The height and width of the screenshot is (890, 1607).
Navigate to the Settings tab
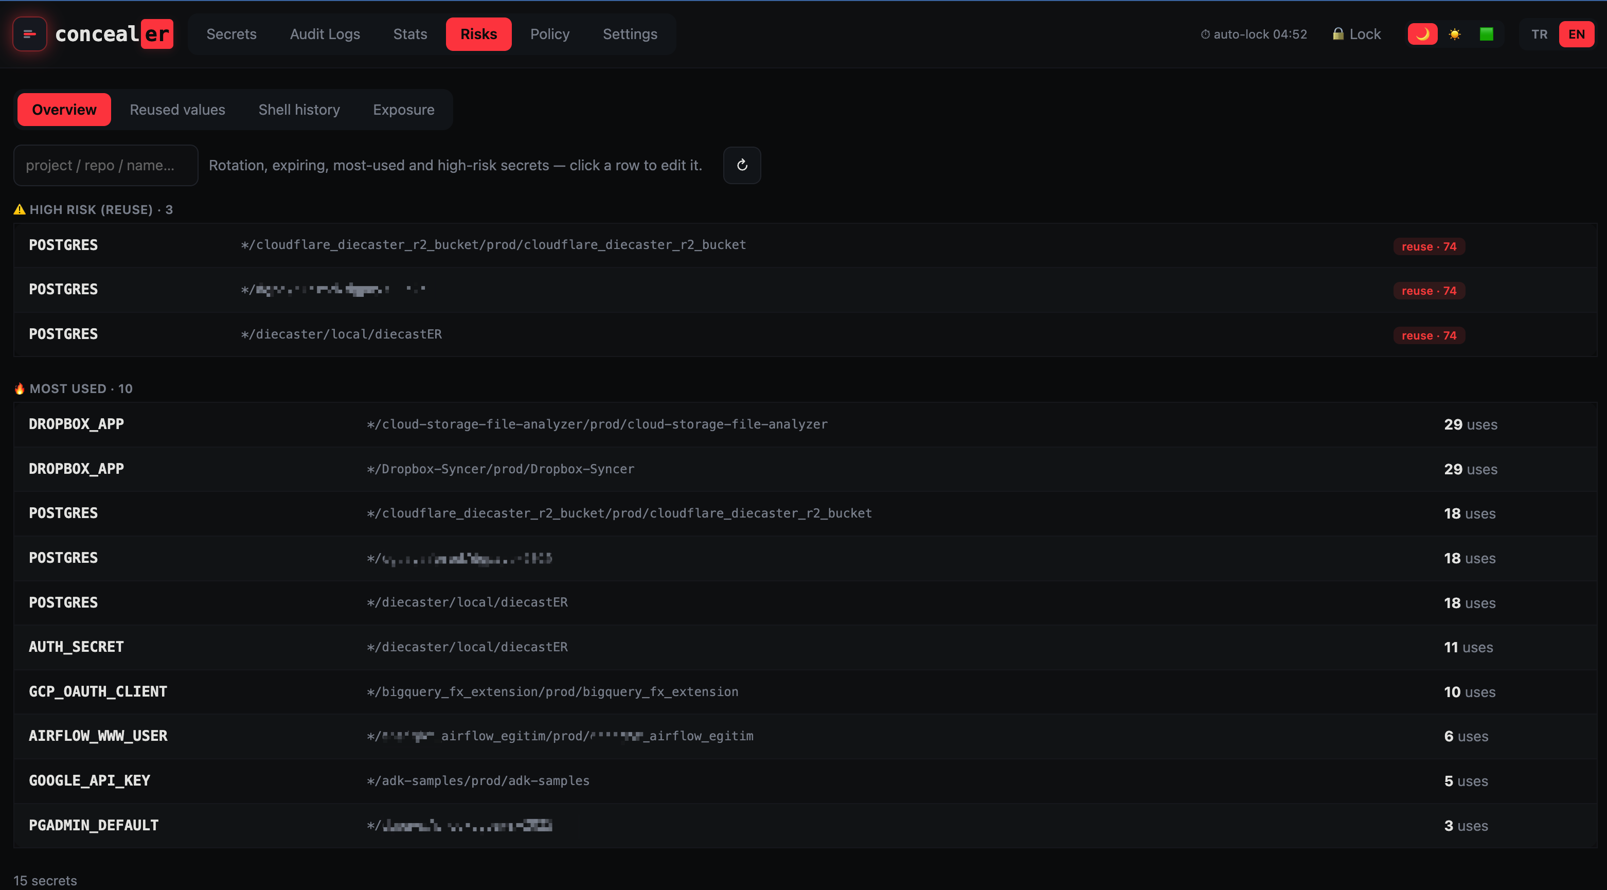point(630,34)
